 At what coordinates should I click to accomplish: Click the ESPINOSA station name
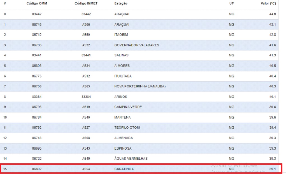pos(123,149)
